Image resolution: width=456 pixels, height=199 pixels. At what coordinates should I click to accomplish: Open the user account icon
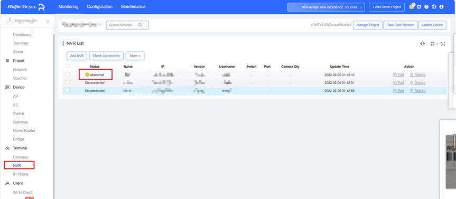click(441, 7)
